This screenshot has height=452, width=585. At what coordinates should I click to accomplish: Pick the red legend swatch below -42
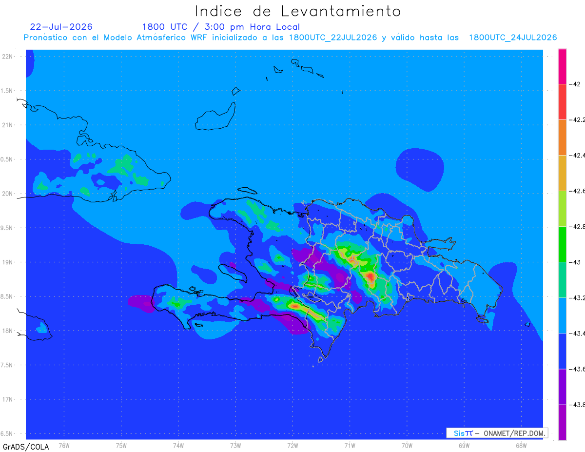(x=562, y=101)
